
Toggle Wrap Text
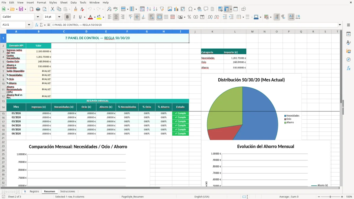152,17
